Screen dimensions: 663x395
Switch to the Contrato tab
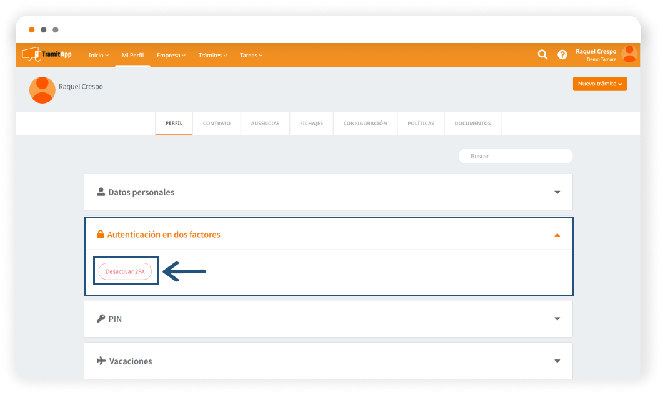click(216, 124)
